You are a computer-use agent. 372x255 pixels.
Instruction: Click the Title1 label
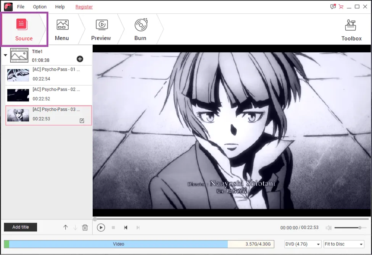[x=37, y=52]
